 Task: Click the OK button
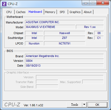coord(97,105)
